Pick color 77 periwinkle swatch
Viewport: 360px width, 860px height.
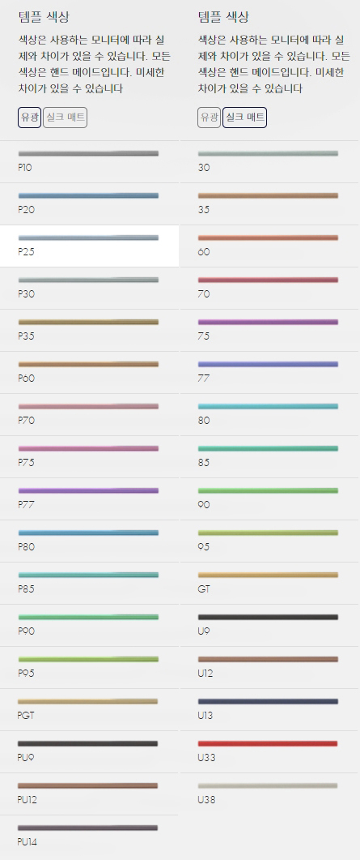pyautogui.click(x=269, y=372)
